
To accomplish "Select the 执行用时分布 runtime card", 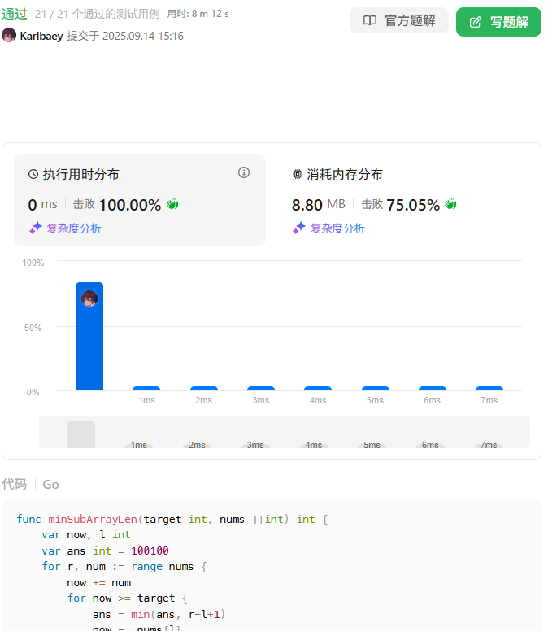I will pyautogui.click(x=140, y=200).
